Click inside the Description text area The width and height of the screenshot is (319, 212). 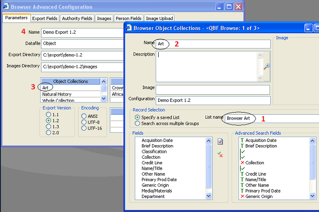point(206,66)
